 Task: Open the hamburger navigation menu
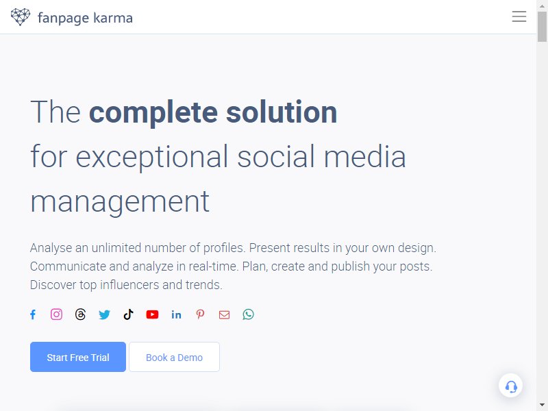[519, 16]
